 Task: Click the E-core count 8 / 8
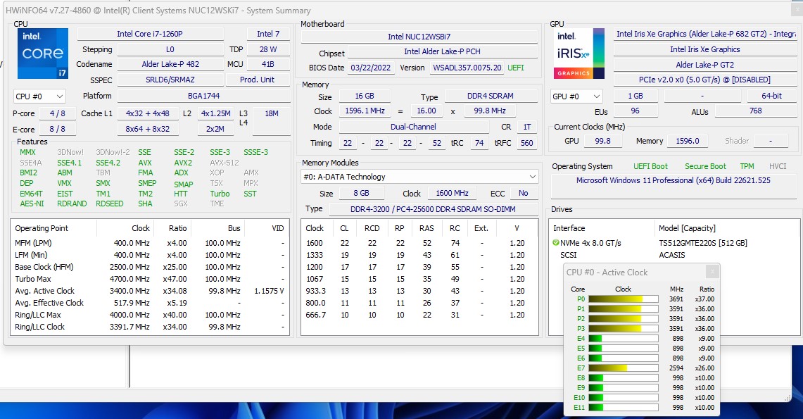click(58, 129)
